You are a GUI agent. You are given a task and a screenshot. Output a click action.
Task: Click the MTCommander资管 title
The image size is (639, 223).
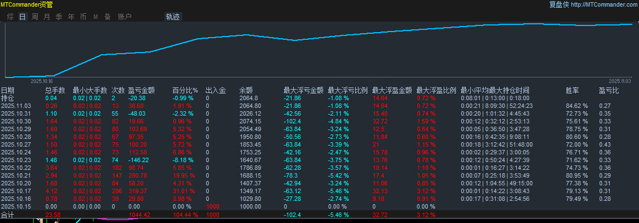[x=27, y=4]
